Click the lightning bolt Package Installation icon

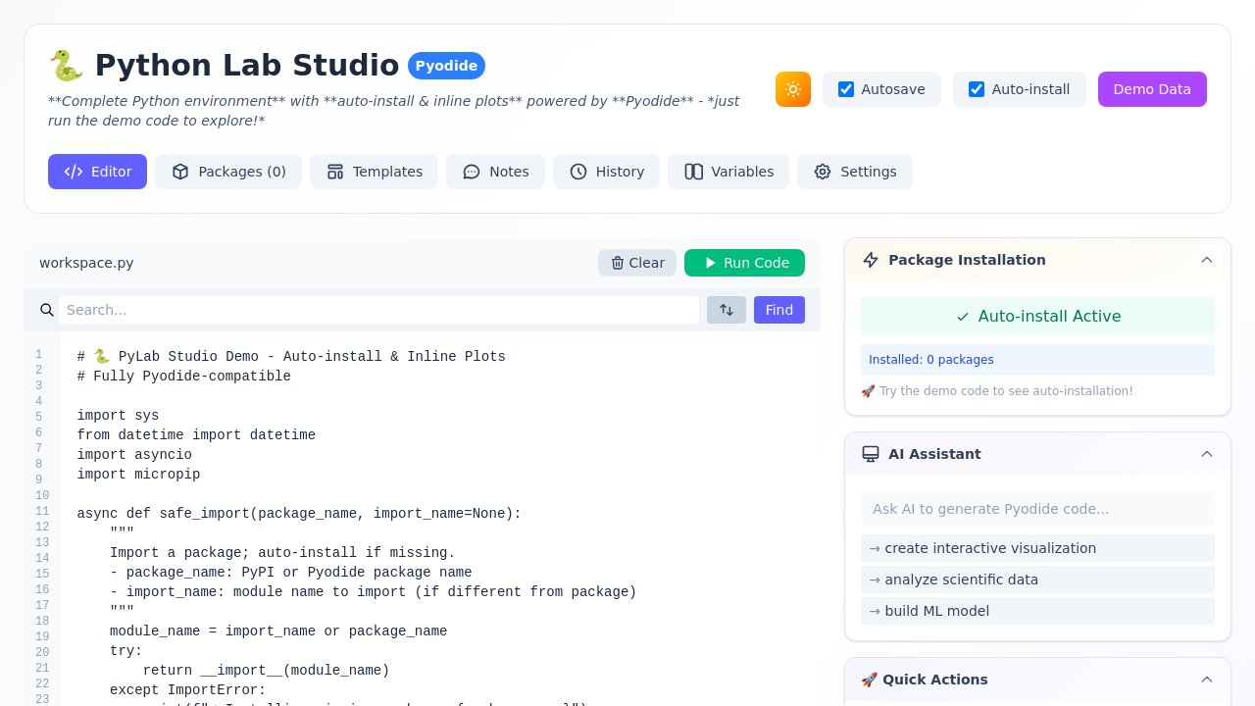coord(871,260)
